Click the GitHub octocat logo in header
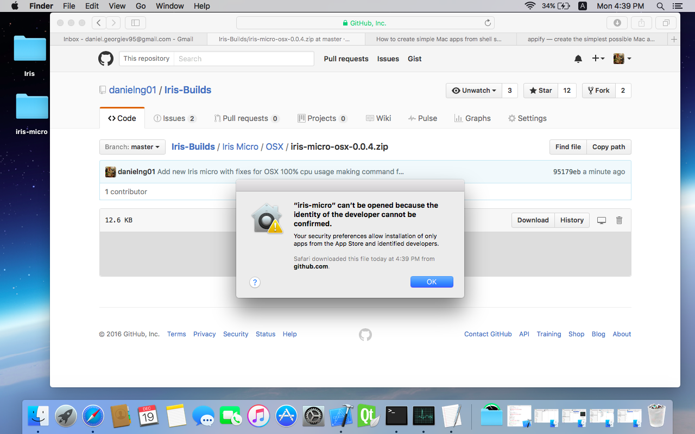 [x=106, y=59]
